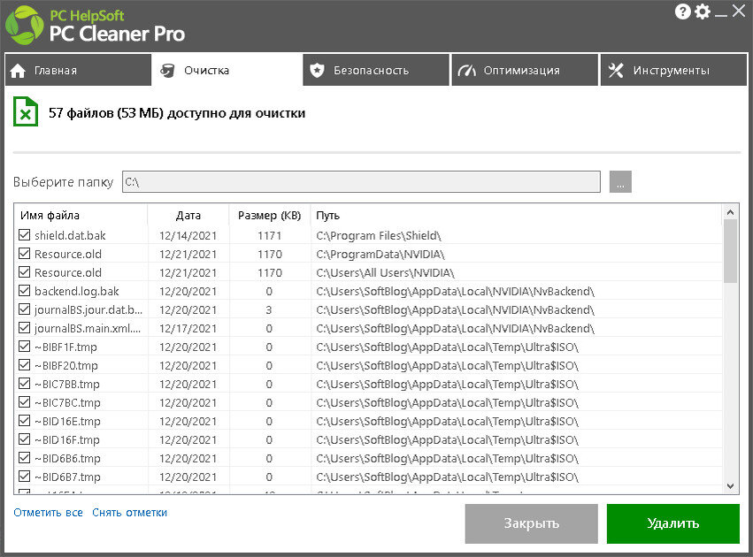Viewport: 753px width, 557px height.
Task: Uncheck ~BIC7BB.tmp checkbox
Action: pyautogui.click(x=24, y=384)
